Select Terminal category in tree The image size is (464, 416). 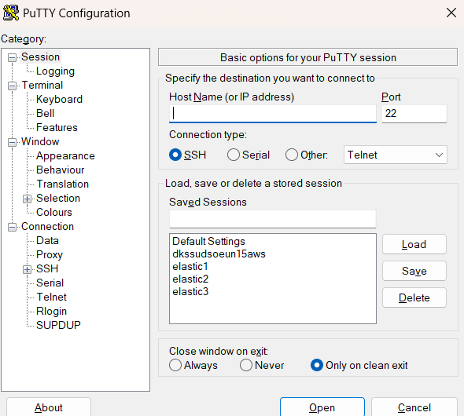tap(42, 85)
